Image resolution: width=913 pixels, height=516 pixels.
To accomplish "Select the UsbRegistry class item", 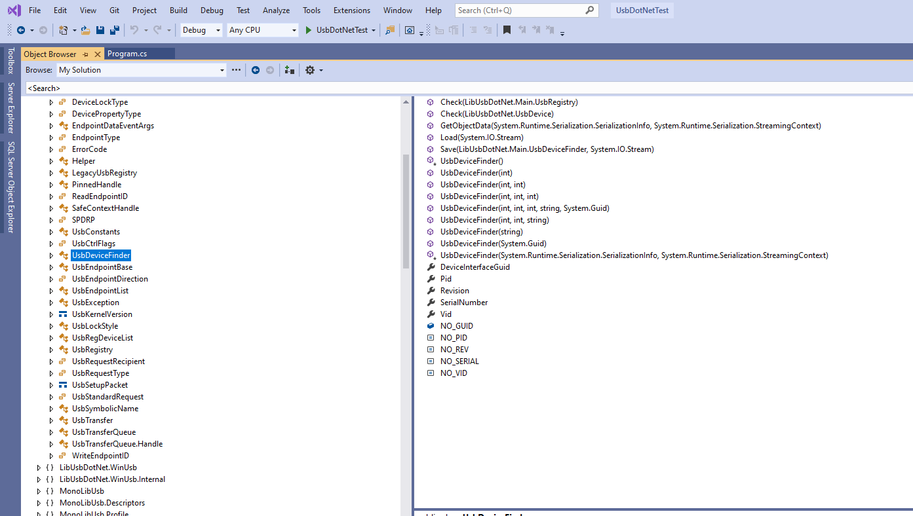I will (x=92, y=349).
